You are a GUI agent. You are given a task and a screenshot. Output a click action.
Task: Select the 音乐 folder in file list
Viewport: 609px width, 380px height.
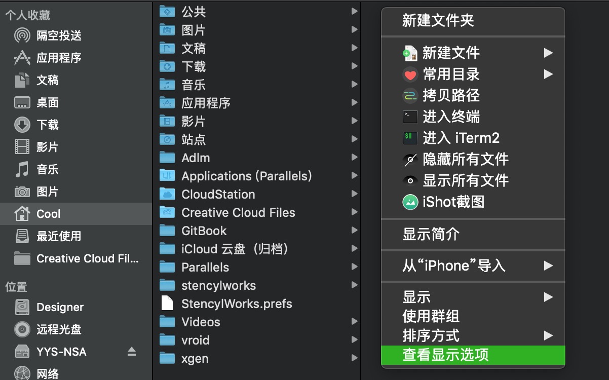256,85
